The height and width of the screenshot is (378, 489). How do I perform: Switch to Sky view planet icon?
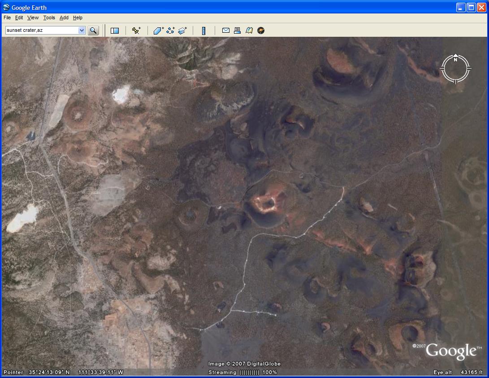tap(261, 30)
